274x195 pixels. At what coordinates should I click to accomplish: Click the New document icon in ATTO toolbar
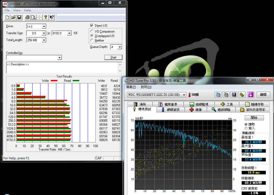[7, 17]
